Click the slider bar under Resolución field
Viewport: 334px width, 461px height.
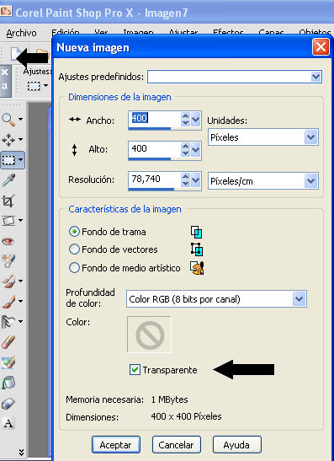pos(151,189)
